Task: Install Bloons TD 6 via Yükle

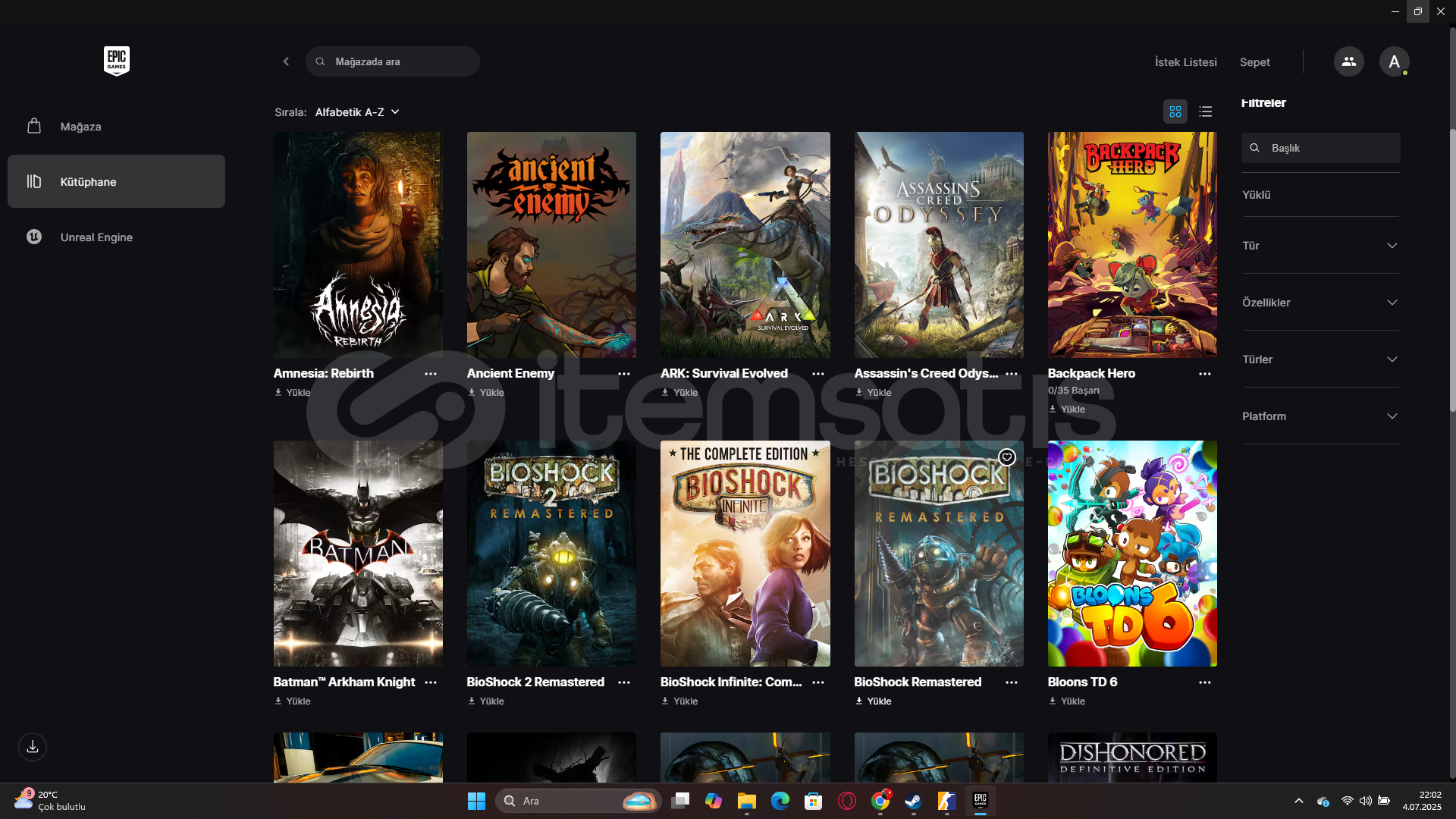Action: (1067, 701)
